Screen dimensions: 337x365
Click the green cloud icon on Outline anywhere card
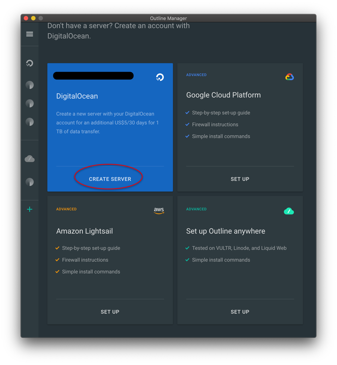pos(289,211)
